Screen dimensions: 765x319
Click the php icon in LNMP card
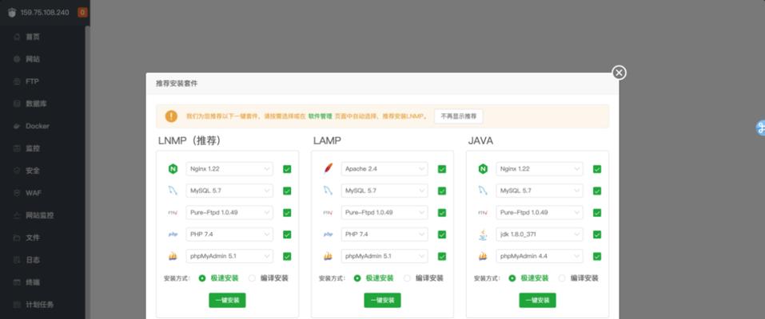(173, 234)
